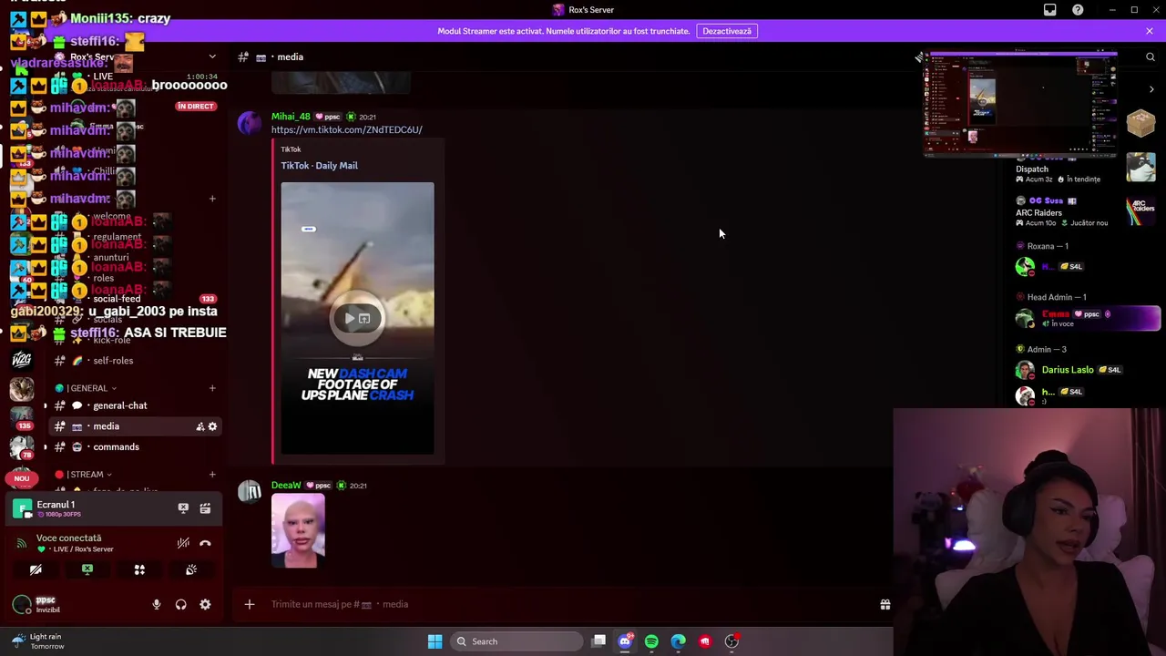The width and height of the screenshot is (1166, 656).
Task: Add channel to STREAM category
Action: [x=212, y=475]
